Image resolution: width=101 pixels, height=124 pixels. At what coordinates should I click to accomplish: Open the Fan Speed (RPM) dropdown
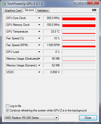39,45
